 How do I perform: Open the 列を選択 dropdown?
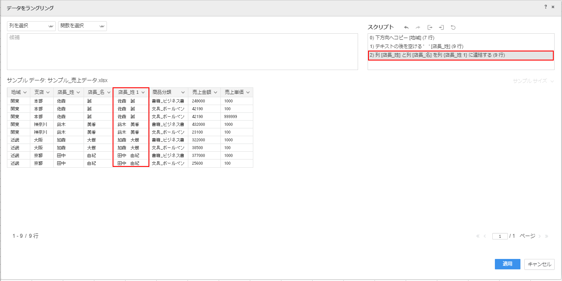31,26
